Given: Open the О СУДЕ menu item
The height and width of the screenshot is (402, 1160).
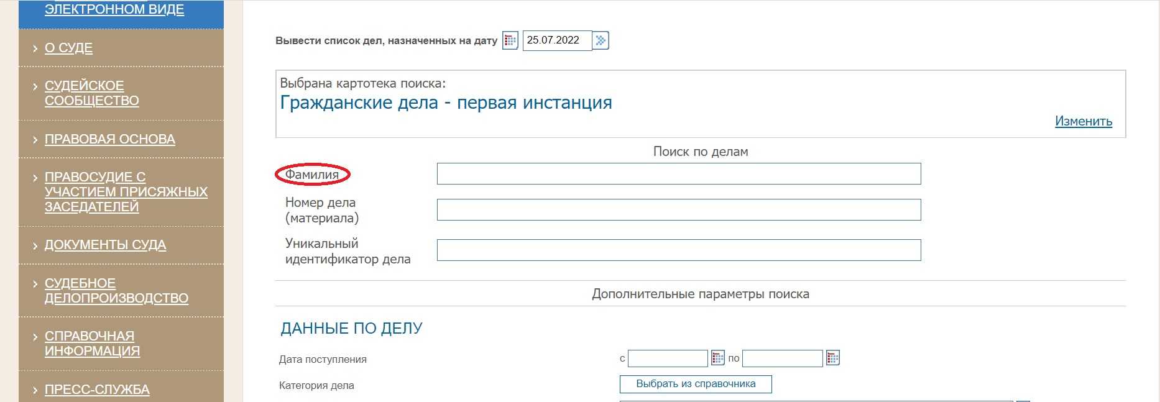Looking at the screenshot, I should 68,48.
